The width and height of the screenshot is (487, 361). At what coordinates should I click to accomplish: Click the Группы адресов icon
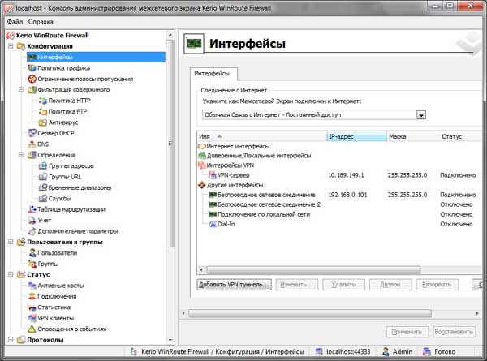(x=43, y=165)
